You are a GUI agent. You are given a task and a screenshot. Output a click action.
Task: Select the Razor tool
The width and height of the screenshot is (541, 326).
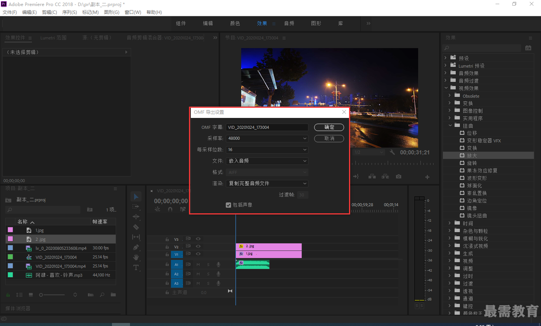tap(136, 227)
